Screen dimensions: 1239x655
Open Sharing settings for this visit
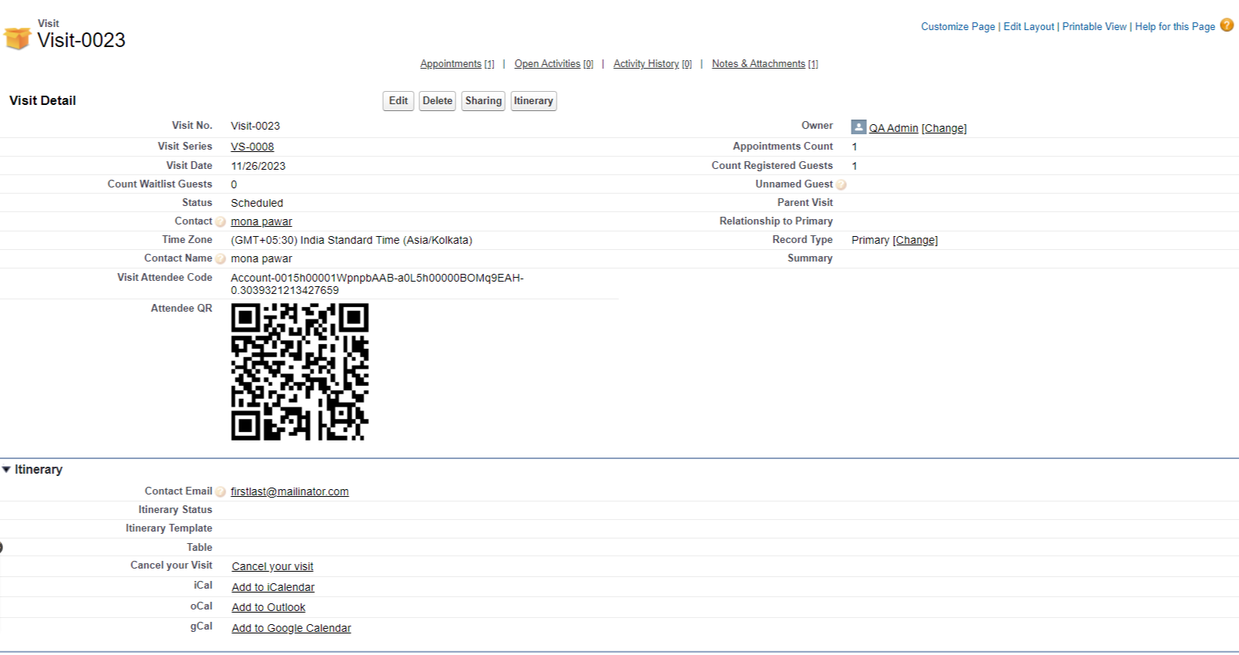(x=483, y=101)
